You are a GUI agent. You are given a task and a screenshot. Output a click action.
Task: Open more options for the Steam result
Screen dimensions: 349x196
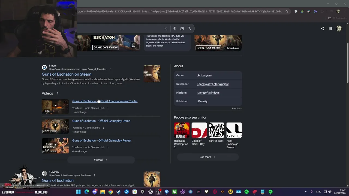pyautogui.click(x=110, y=69)
